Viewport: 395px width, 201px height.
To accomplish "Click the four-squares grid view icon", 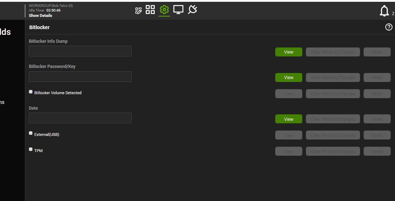I will click(150, 10).
